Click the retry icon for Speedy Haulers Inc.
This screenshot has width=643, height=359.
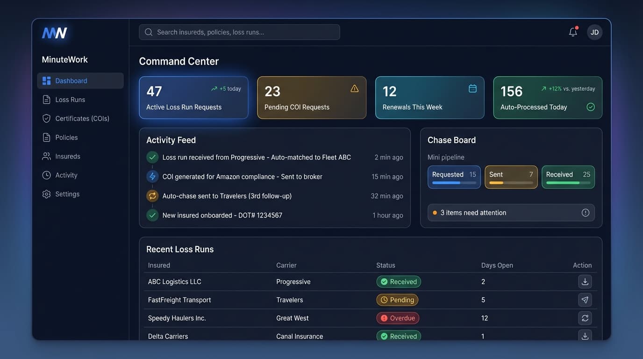point(585,318)
